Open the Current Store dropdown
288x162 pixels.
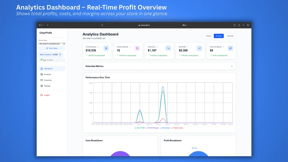(x=52, y=44)
